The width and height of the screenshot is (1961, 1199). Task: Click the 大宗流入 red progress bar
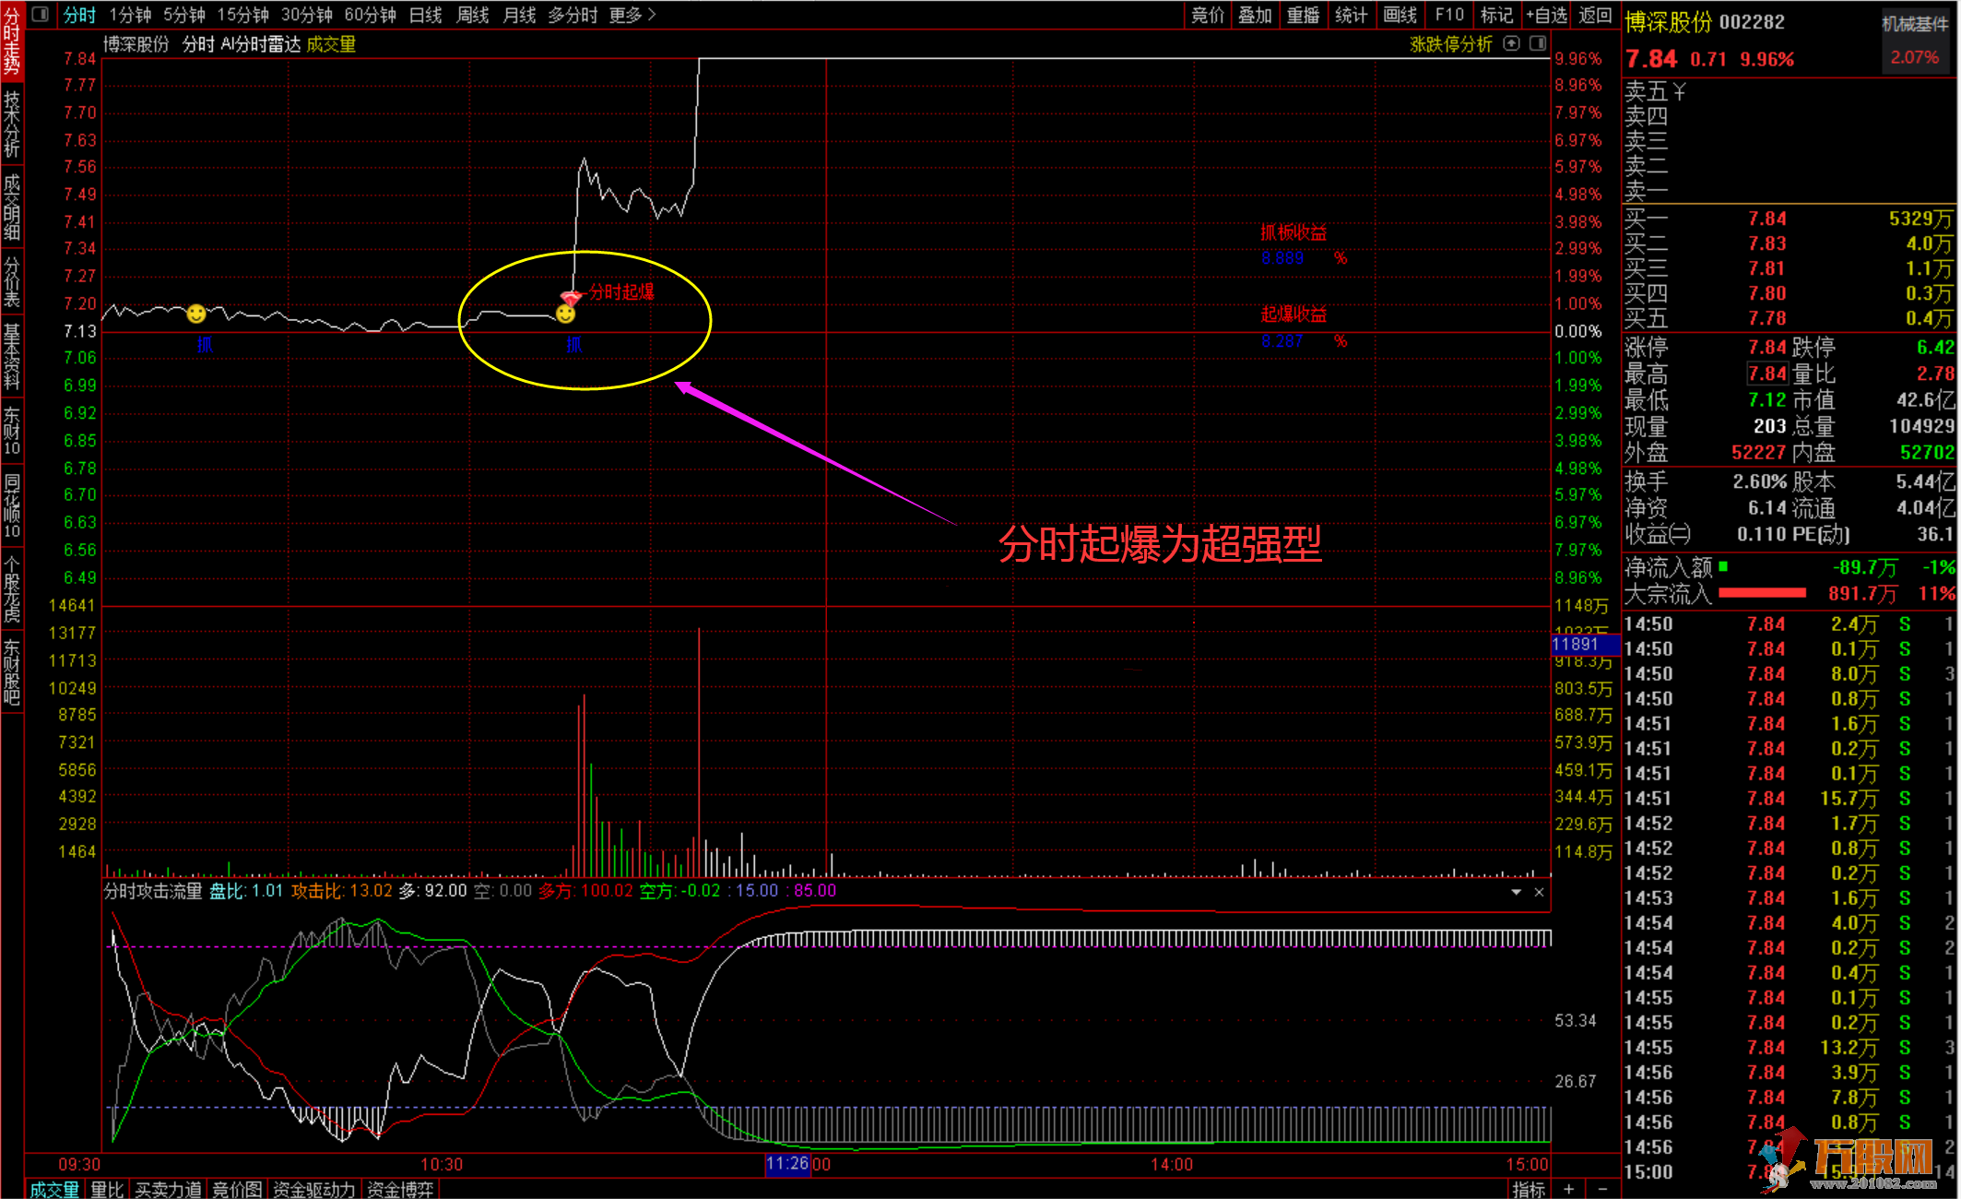tap(1762, 593)
